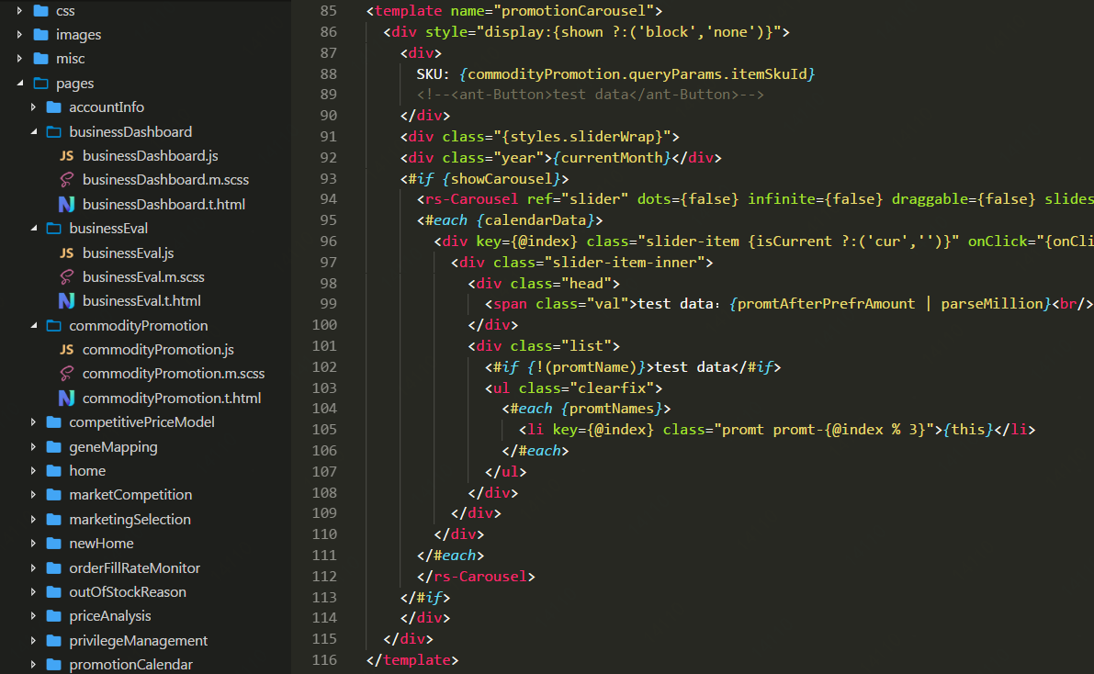1094x674 pixels.
Task: Open businessDashboard.js file
Action: pos(150,155)
